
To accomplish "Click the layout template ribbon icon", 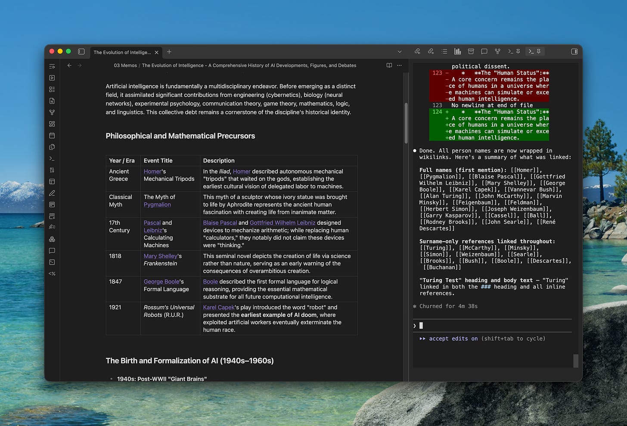I will 52,181.
